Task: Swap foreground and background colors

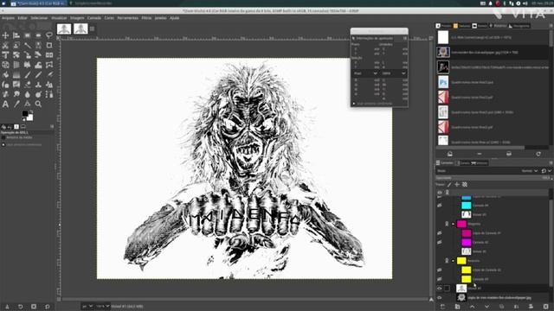Action: pos(31,112)
